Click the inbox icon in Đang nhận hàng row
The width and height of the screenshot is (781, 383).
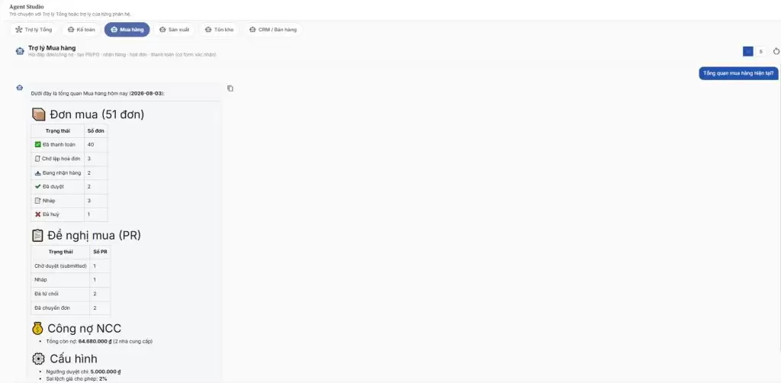38,173
